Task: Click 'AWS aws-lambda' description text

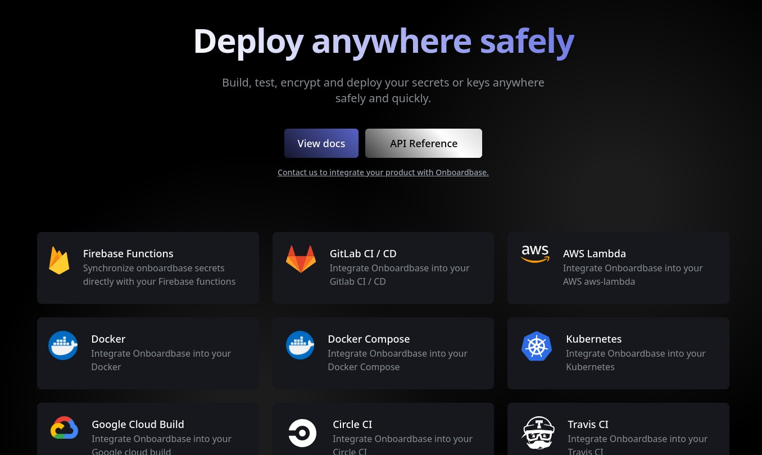Action: point(599,281)
